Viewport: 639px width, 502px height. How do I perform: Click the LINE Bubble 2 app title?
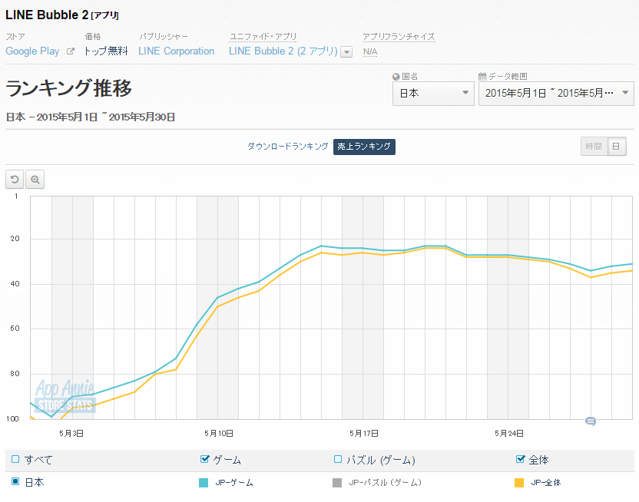click(x=47, y=15)
